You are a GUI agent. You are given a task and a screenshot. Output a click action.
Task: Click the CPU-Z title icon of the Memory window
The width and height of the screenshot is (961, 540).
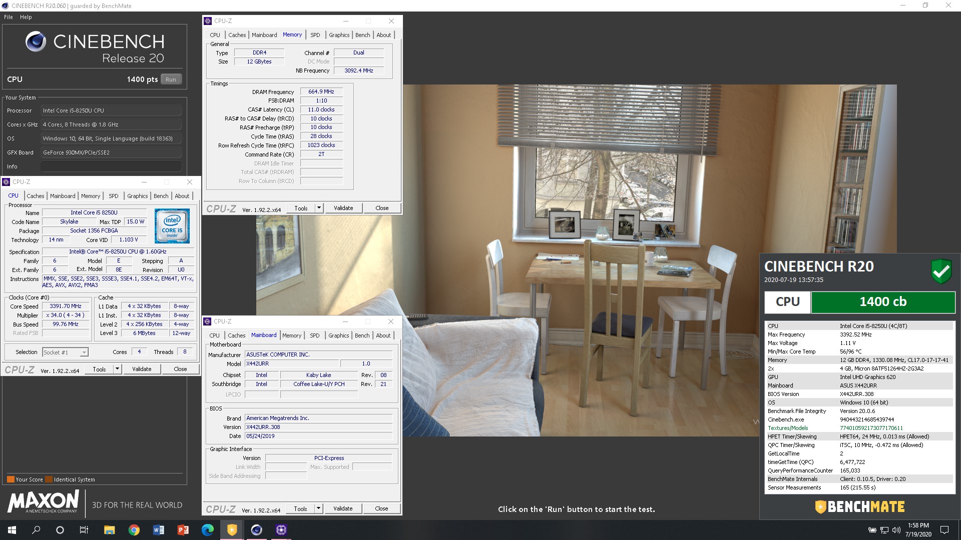coord(208,21)
